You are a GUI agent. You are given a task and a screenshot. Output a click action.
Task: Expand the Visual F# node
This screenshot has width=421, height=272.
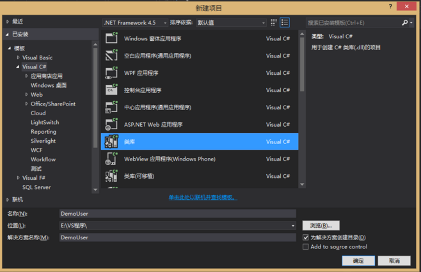click(x=19, y=178)
